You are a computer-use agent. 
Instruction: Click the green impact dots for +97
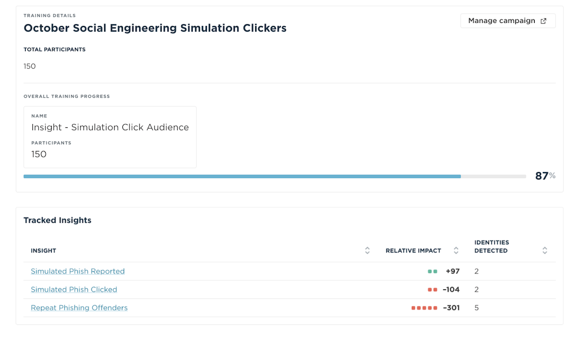(432, 271)
